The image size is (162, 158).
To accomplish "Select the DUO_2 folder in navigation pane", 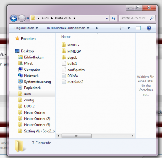I will [x=29, y=106].
